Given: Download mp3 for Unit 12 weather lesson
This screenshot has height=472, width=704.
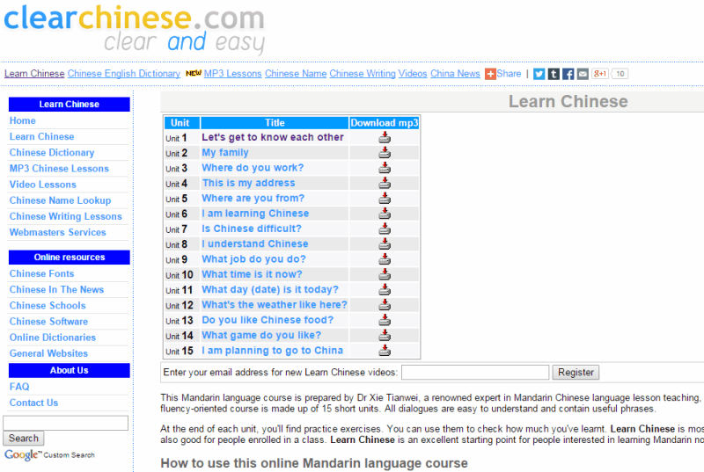Looking at the screenshot, I should point(385,305).
